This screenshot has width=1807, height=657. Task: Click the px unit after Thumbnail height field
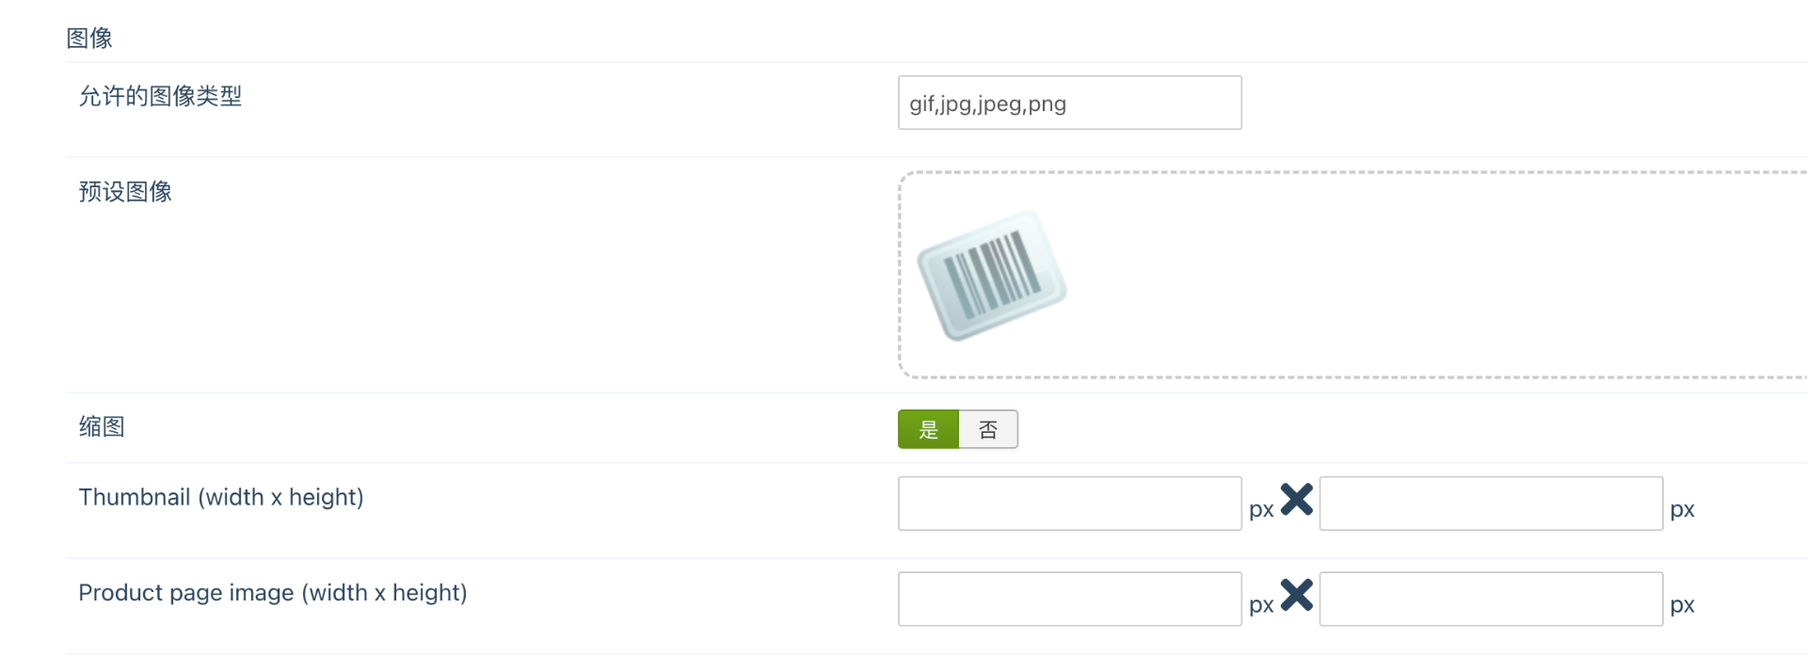(1682, 510)
